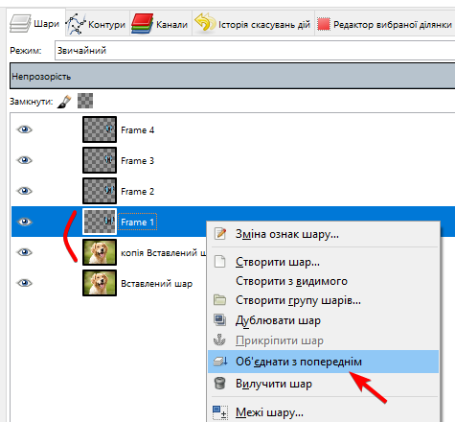This screenshot has height=422, width=455.
Task: Hide the Frame 4 layer
Action: click(x=25, y=129)
